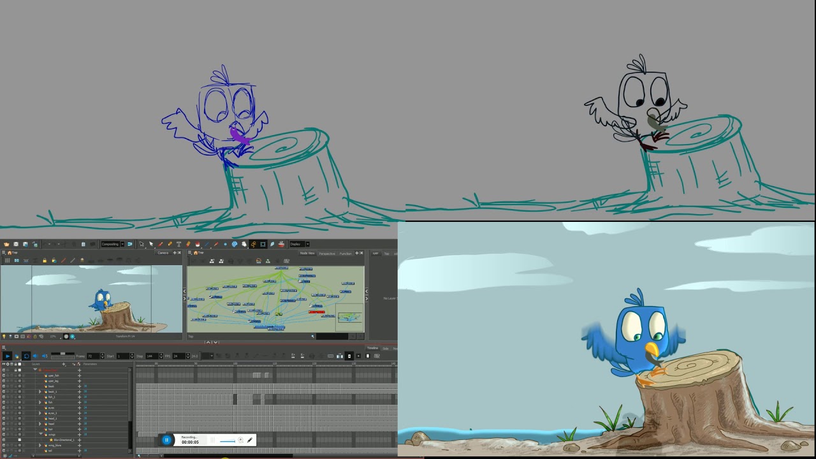This screenshot has width=816, height=459.
Task: Click the Stop frame field
Action: (152, 356)
